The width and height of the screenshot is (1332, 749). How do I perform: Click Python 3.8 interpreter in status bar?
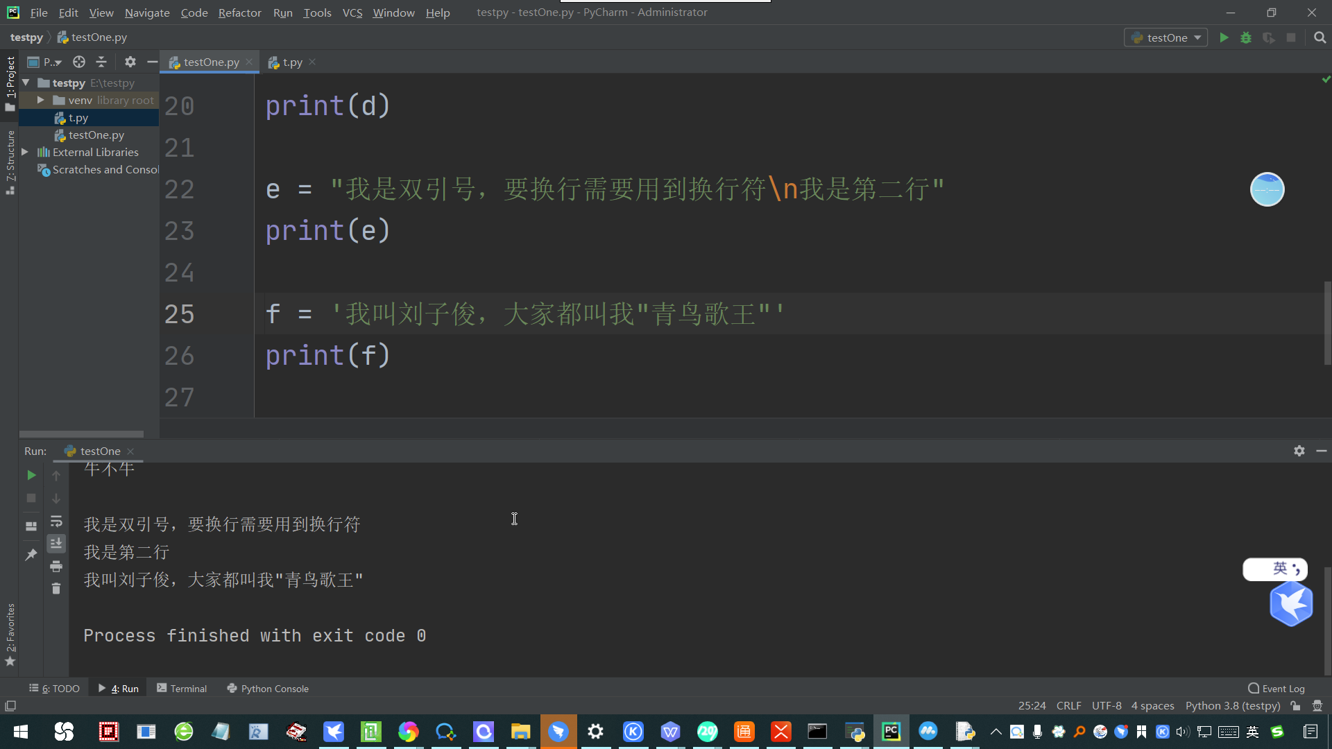point(1232,705)
